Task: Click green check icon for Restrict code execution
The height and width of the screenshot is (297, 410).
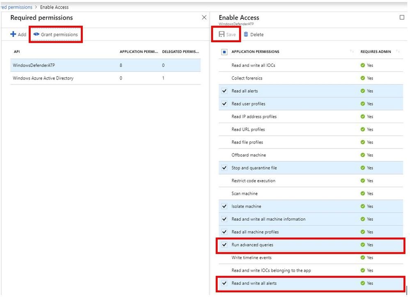Action: click(x=363, y=180)
